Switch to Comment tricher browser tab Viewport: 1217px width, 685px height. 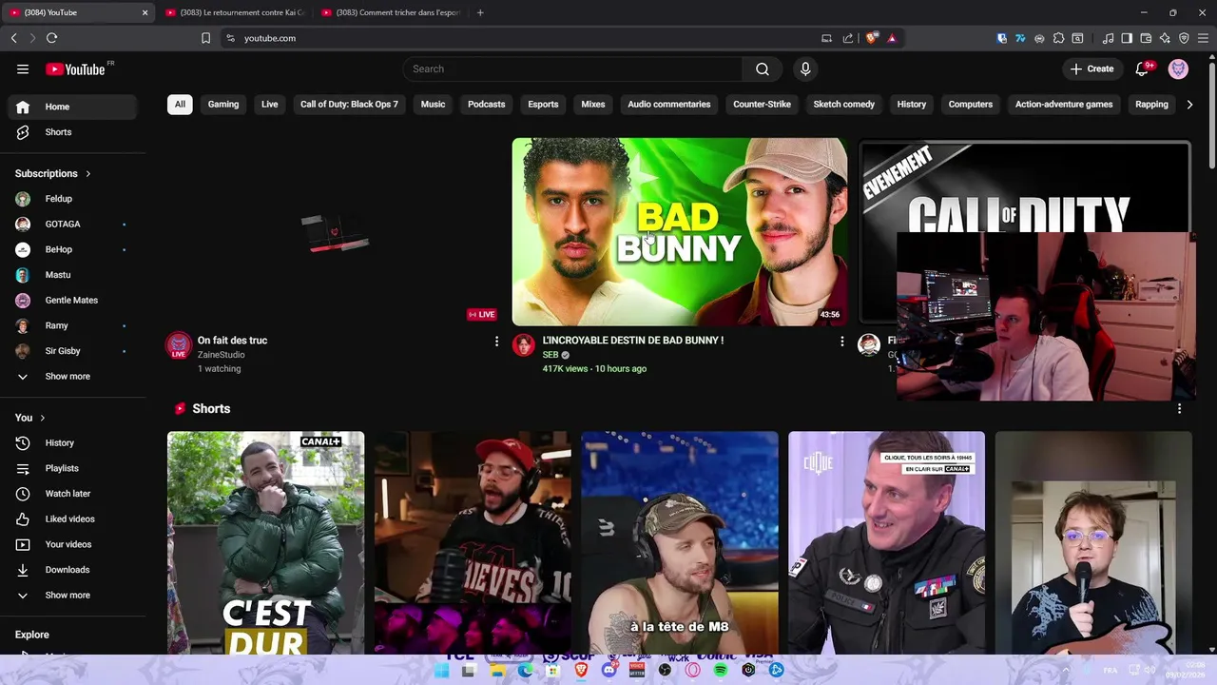click(x=392, y=12)
